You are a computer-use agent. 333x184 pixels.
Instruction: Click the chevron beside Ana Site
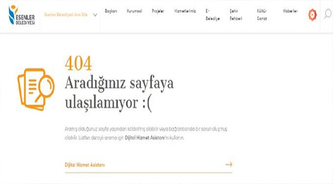(95, 15)
